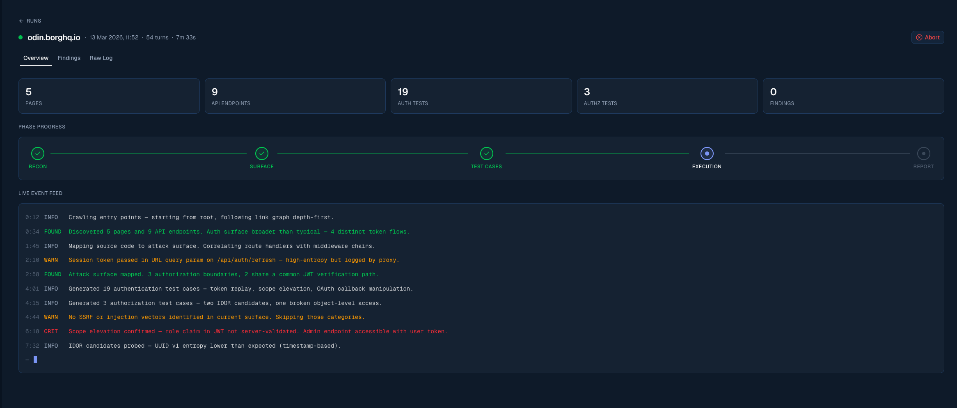Select the Overview tab
The width and height of the screenshot is (957, 408).
36,58
